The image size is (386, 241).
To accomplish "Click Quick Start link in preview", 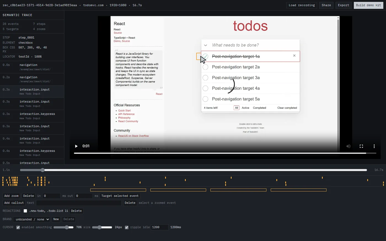I will pos(124,111).
